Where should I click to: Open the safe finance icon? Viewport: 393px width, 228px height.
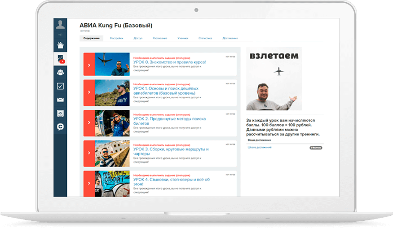pos(60,114)
